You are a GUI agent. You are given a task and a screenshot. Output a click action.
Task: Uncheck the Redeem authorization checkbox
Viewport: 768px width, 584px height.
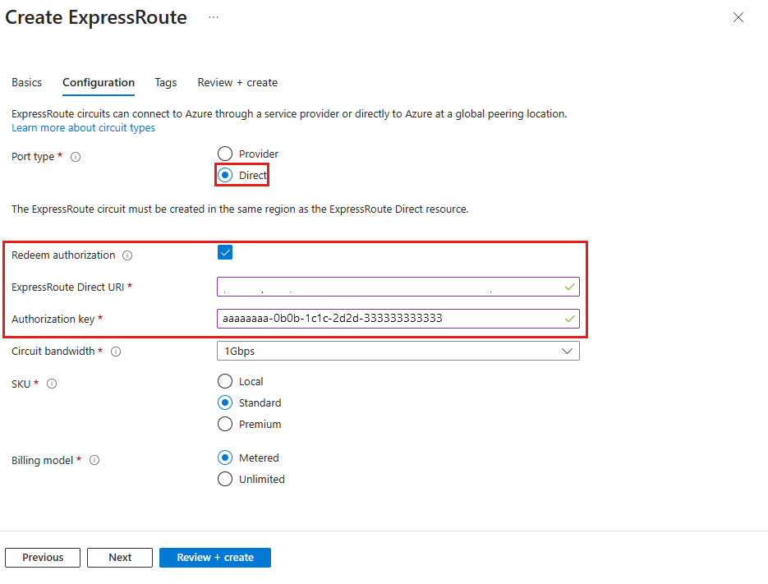click(x=225, y=252)
